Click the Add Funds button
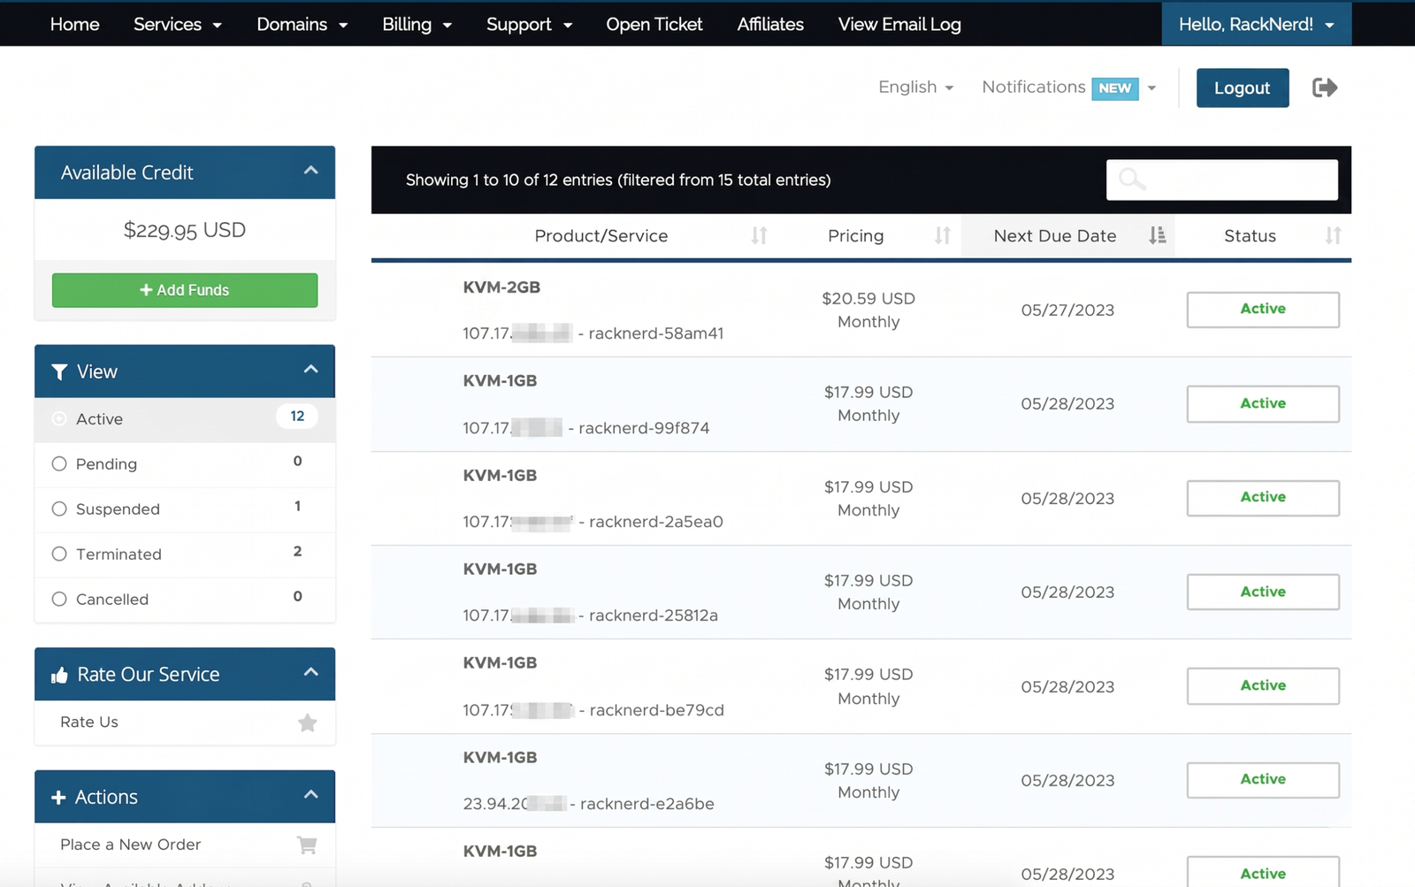1415x887 pixels. [185, 290]
